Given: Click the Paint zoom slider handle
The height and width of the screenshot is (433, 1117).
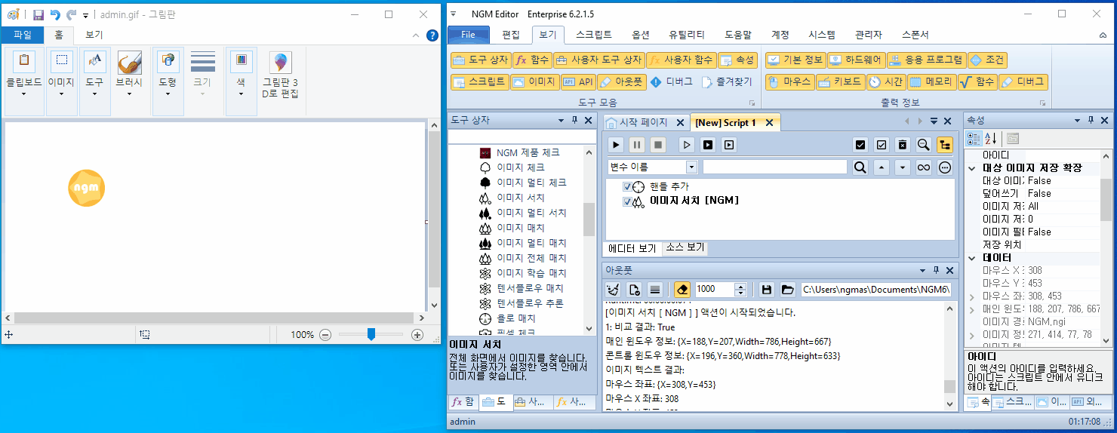Looking at the screenshot, I should click(371, 335).
